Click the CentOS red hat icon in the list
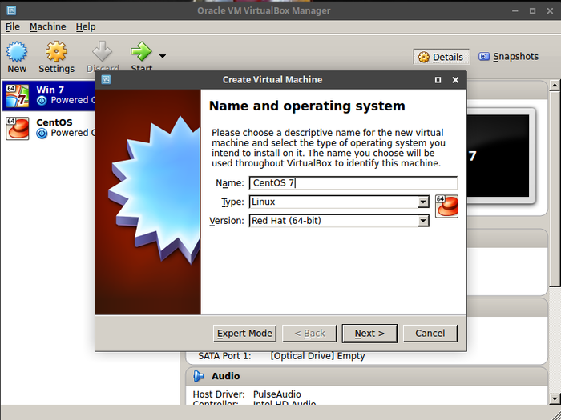The width and height of the screenshot is (561, 420). [x=17, y=128]
